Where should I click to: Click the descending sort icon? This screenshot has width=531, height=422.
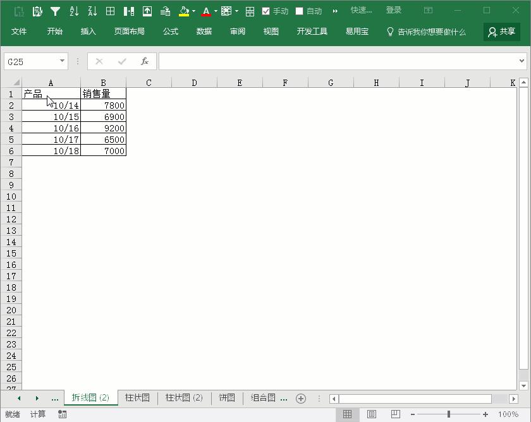click(93, 10)
